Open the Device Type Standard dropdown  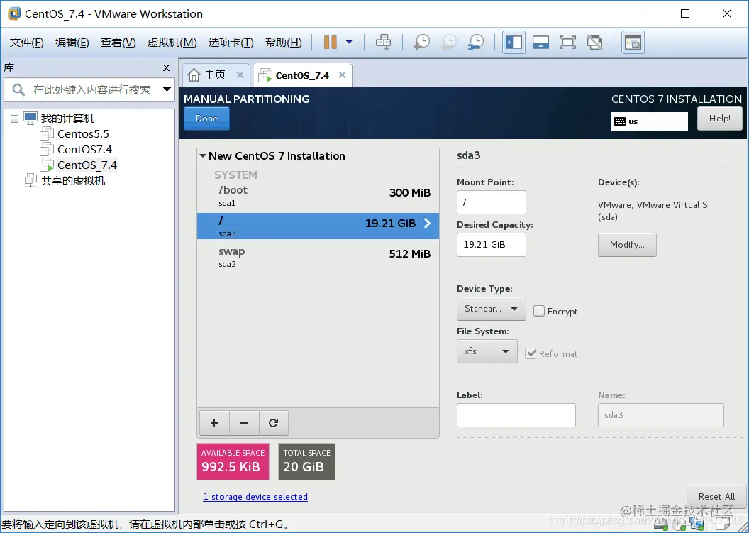point(491,309)
